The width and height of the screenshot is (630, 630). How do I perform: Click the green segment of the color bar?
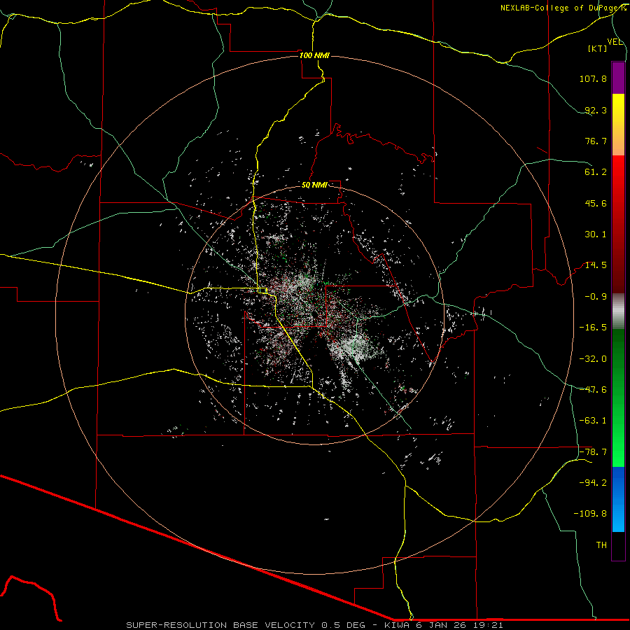click(618, 398)
